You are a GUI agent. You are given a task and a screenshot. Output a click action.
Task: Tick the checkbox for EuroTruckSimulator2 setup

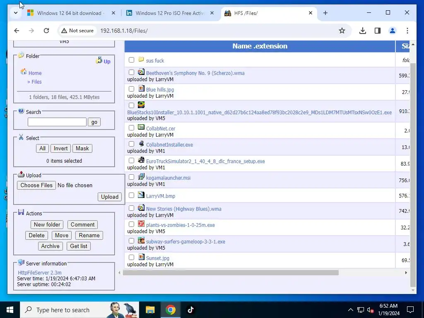131,160
